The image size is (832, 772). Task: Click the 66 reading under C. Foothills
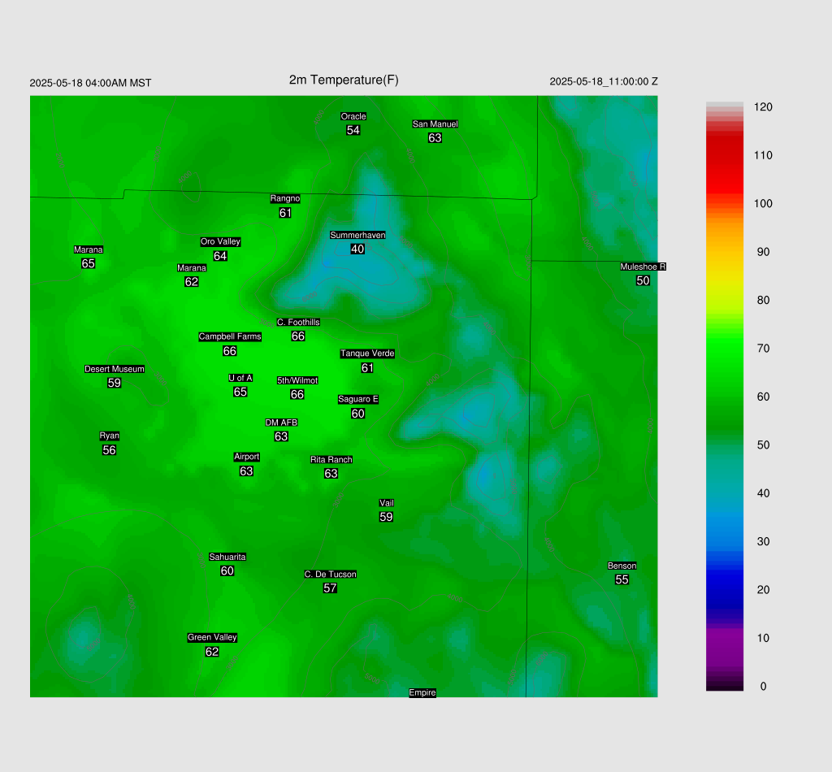click(x=298, y=336)
